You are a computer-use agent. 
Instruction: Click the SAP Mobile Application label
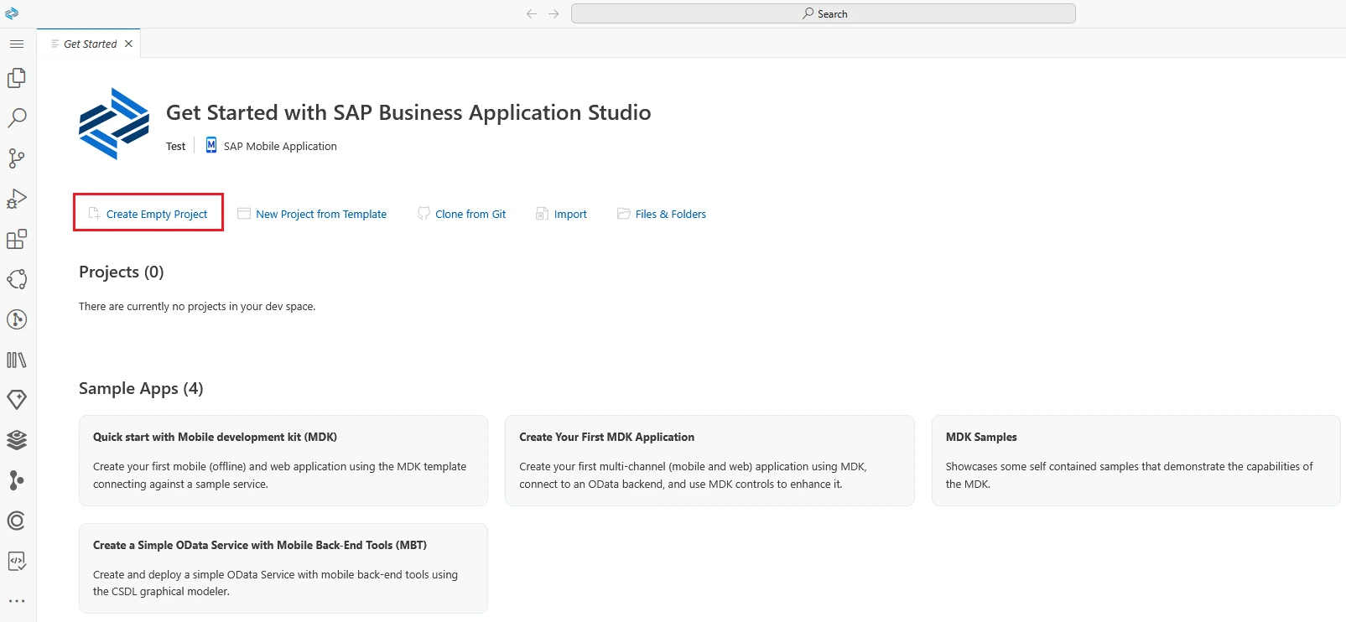(x=280, y=146)
